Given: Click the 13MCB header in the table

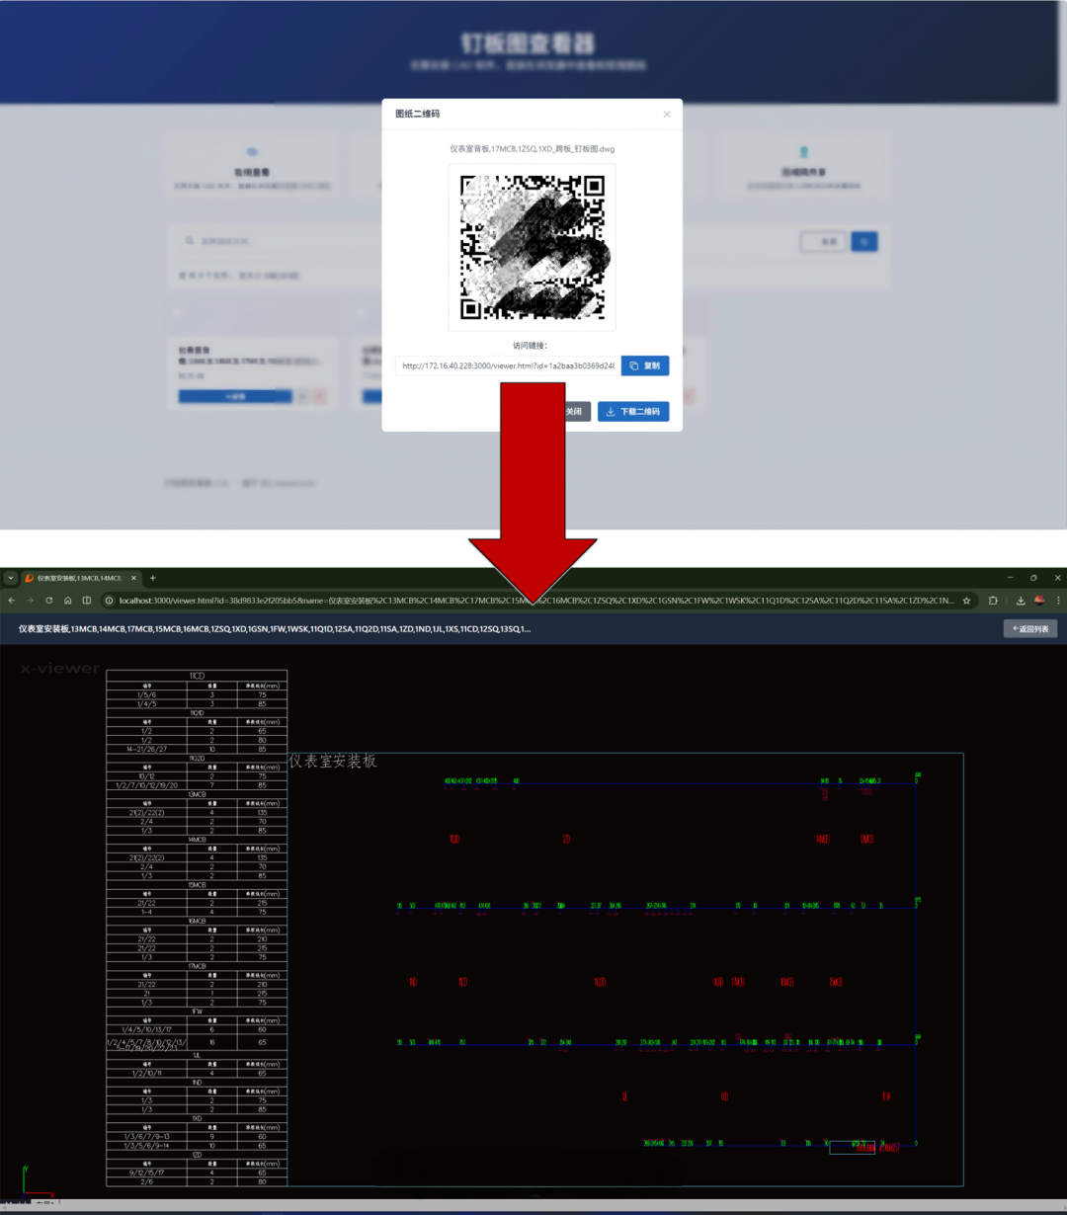Looking at the screenshot, I should pyautogui.click(x=197, y=794).
